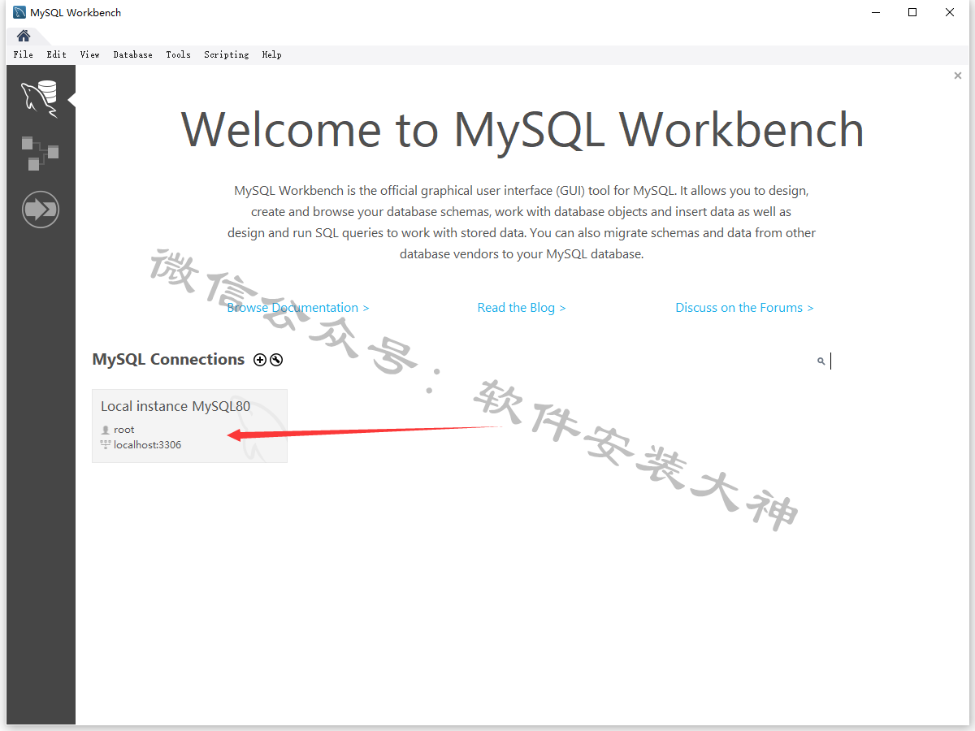Screen dimensions: 975x731
Task: Open the View menu
Action: point(89,54)
